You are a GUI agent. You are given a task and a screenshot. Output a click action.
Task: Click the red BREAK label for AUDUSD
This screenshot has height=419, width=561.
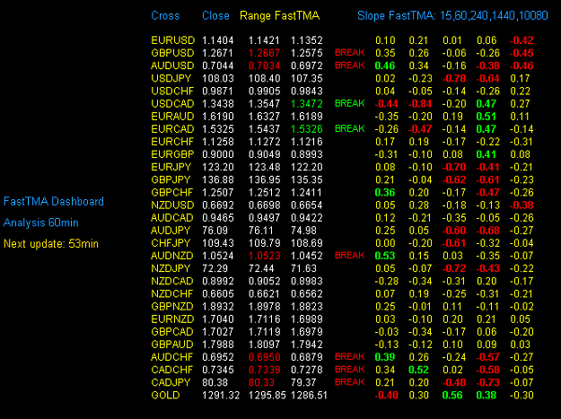(x=349, y=65)
